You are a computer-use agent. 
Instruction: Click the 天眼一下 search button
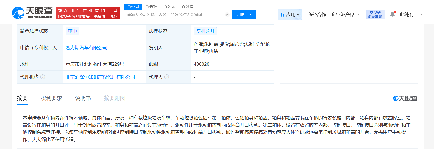click(x=244, y=15)
